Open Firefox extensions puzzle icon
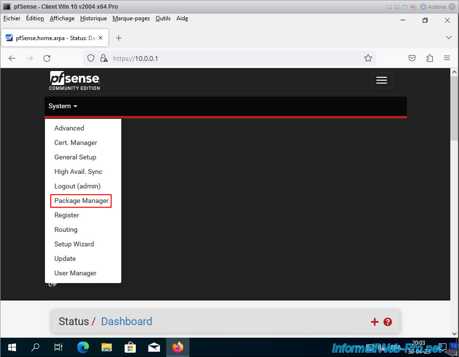Image resolution: width=459 pixels, height=357 pixels. coord(430,58)
